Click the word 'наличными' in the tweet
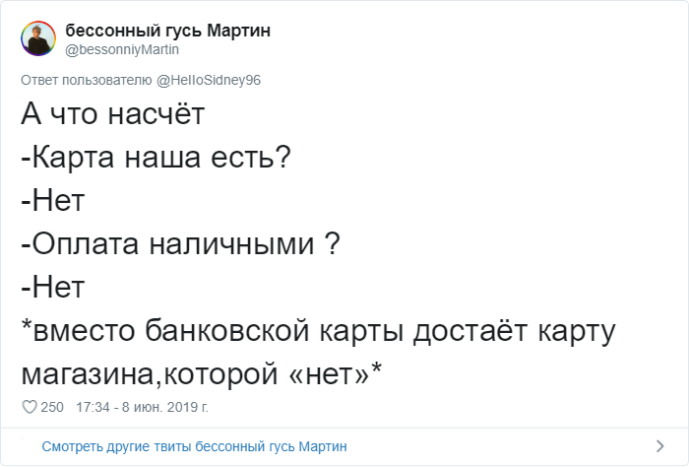The image size is (689, 467). point(232,244)
